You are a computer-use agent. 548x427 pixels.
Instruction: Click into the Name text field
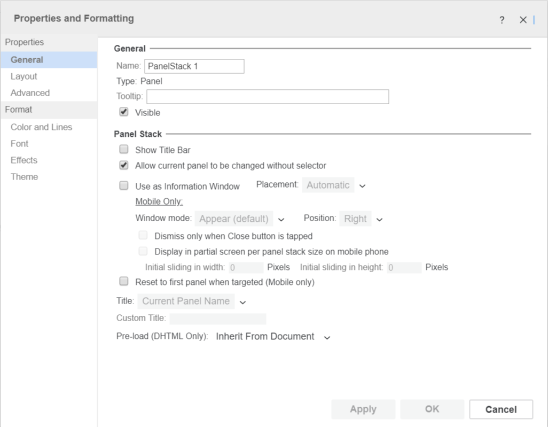pyautogui.click(x=194, y=66)
